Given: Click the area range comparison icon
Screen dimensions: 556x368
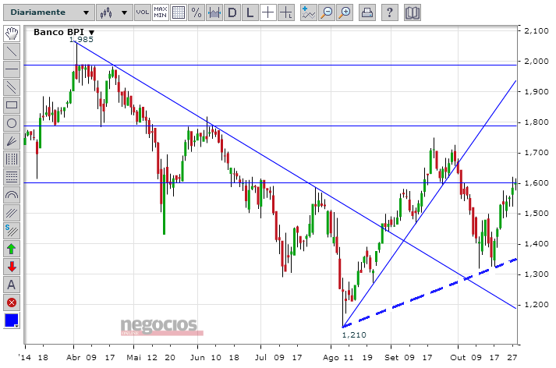Looking at the screenshot, I should (214, 12).
